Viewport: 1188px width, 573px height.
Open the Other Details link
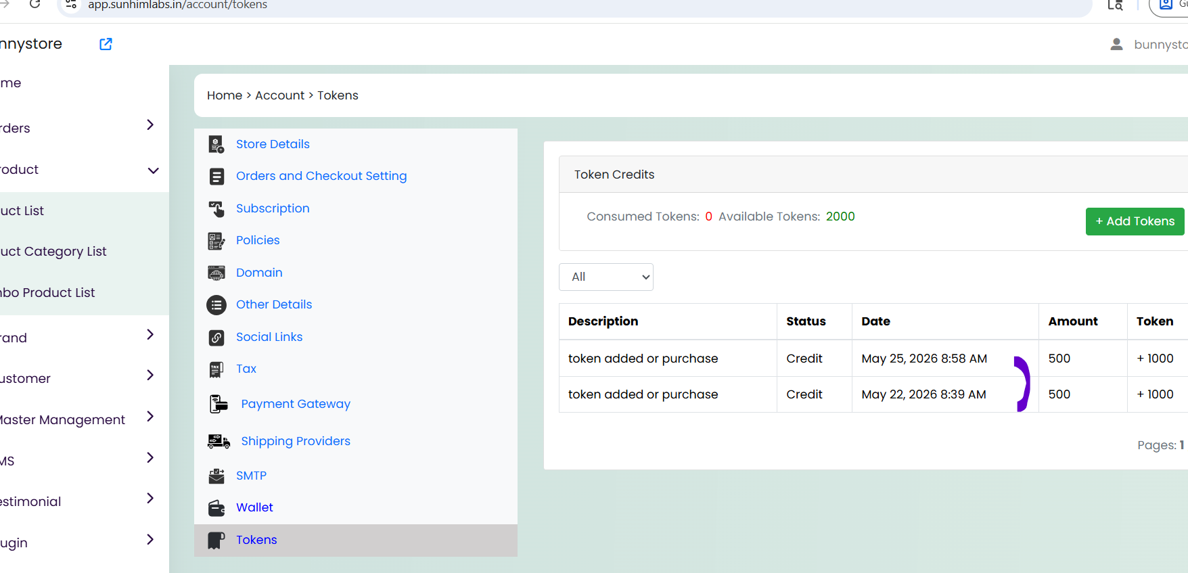(x=274, y=304)
